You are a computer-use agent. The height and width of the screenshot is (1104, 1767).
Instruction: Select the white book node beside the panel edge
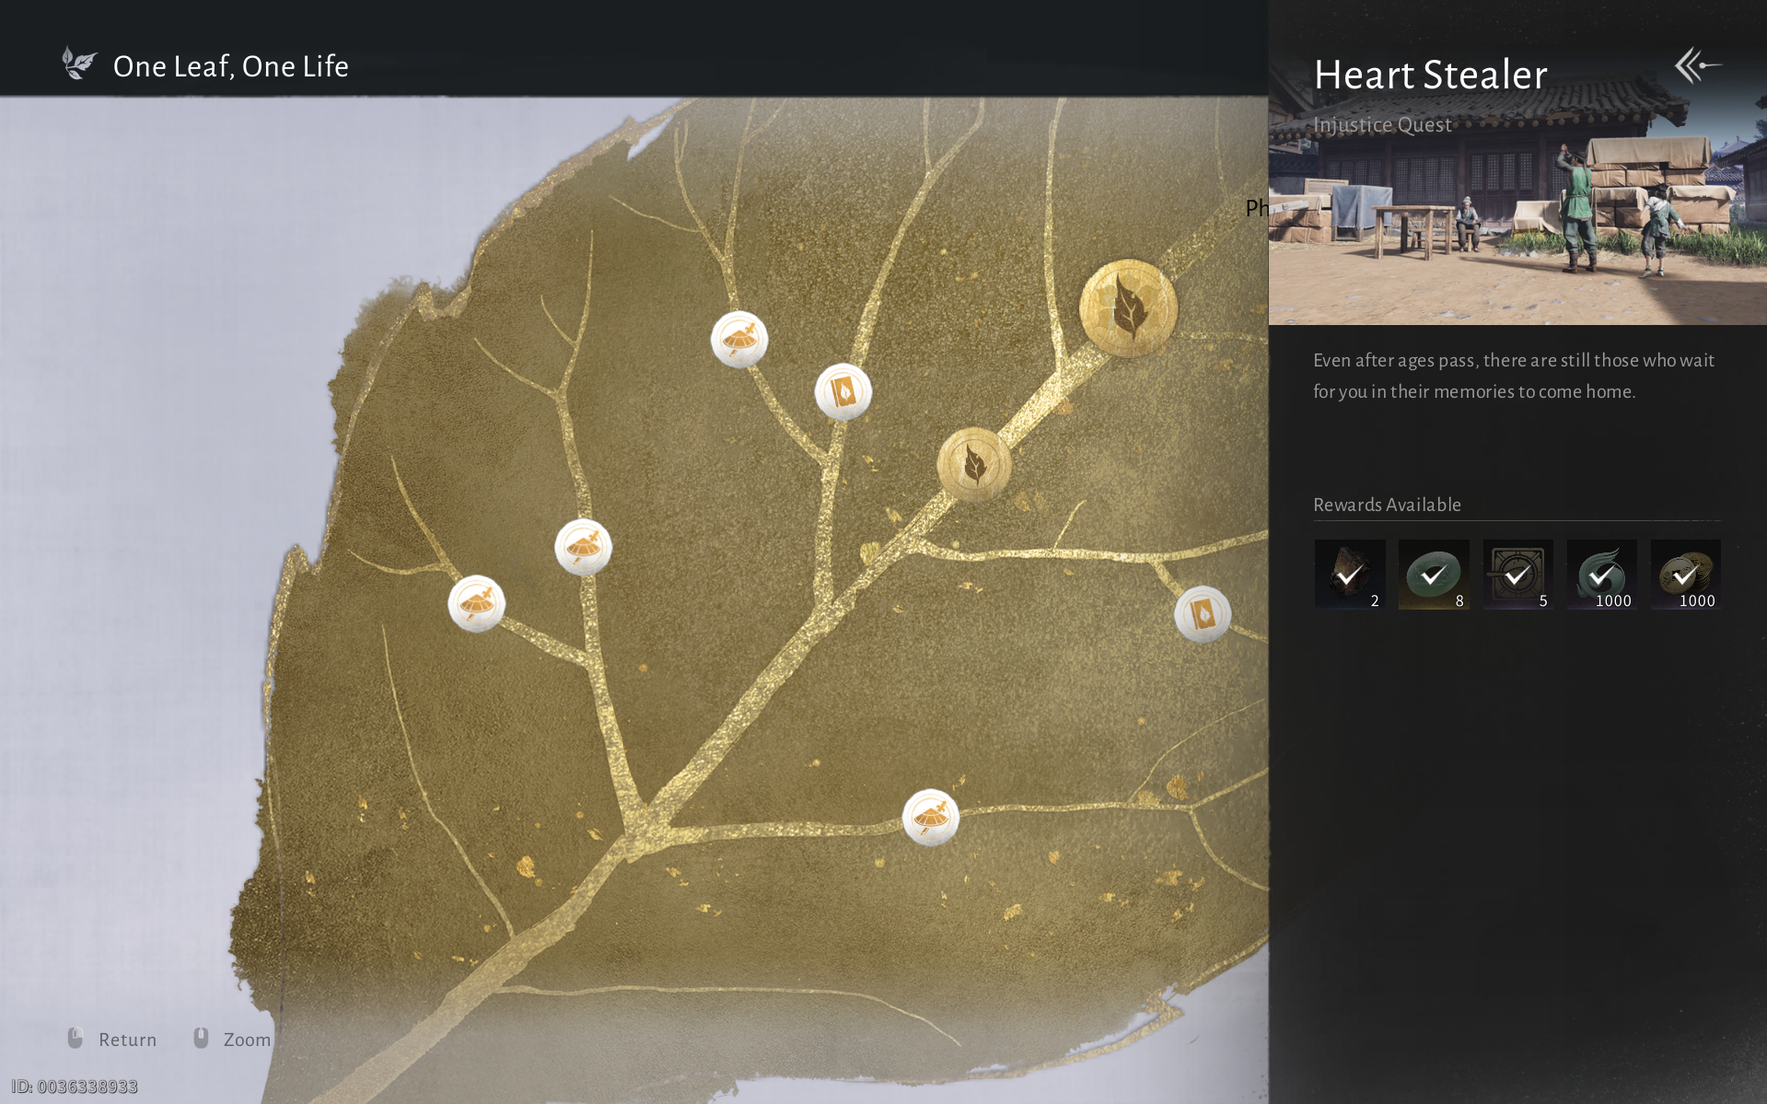pyautogui.click(x=1203, y=614)
